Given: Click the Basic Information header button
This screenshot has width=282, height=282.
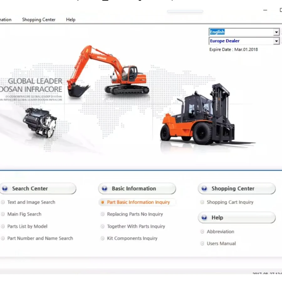Looking at the screenshot, I should 137,189.
